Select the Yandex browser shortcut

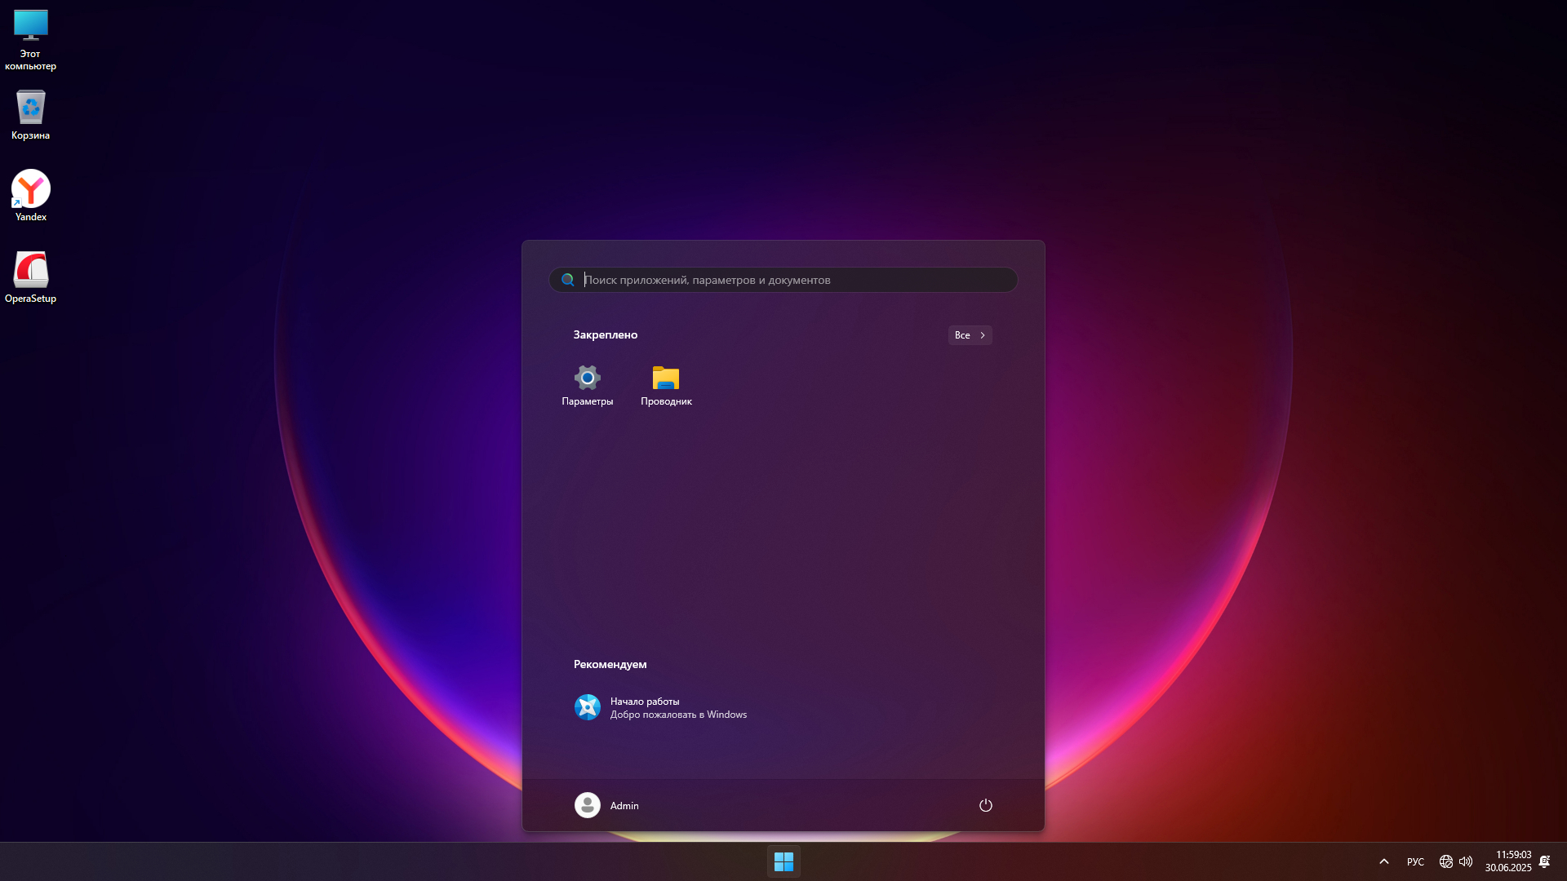click(x=30, y=190)
